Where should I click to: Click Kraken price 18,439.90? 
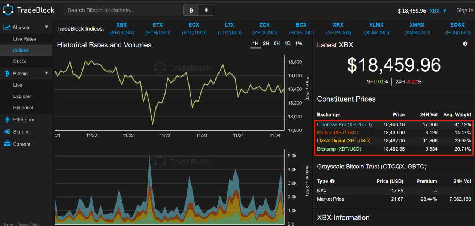(394, 133)
